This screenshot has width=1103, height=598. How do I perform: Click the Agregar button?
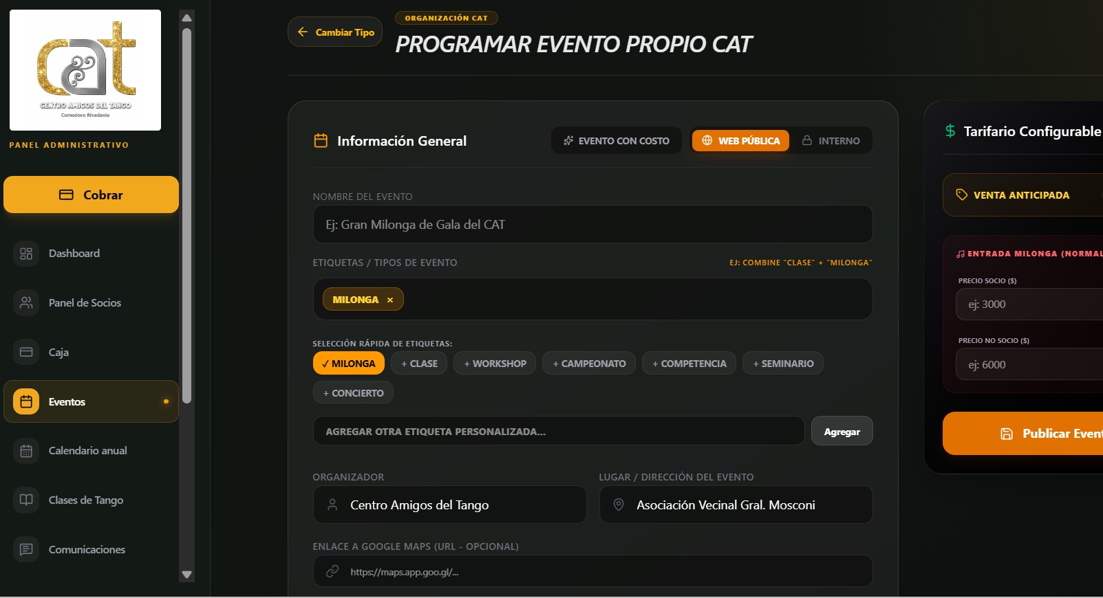pos(842,431)
